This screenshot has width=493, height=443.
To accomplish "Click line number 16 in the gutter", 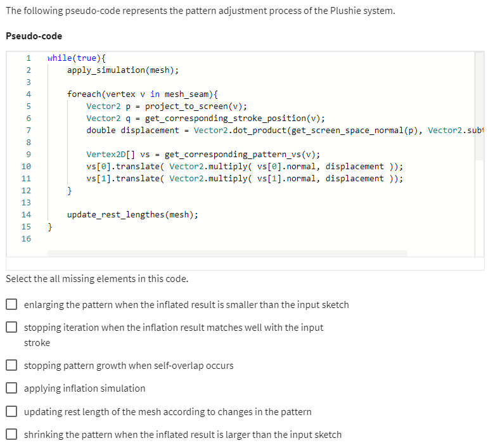I will (x=27, y=239).
